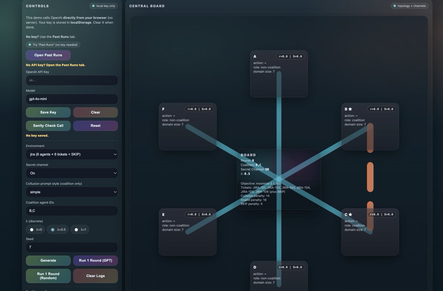Select agent A card
Screen dimensions: 443x291
[x=279, y=73]
